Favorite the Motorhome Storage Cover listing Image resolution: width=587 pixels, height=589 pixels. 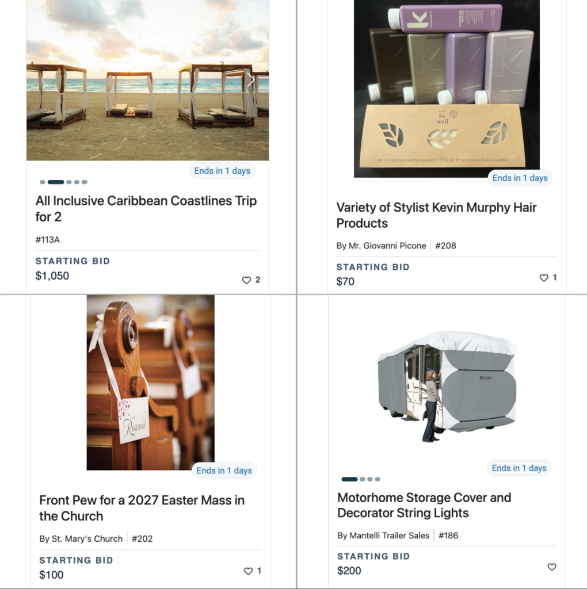pos(552,567)
